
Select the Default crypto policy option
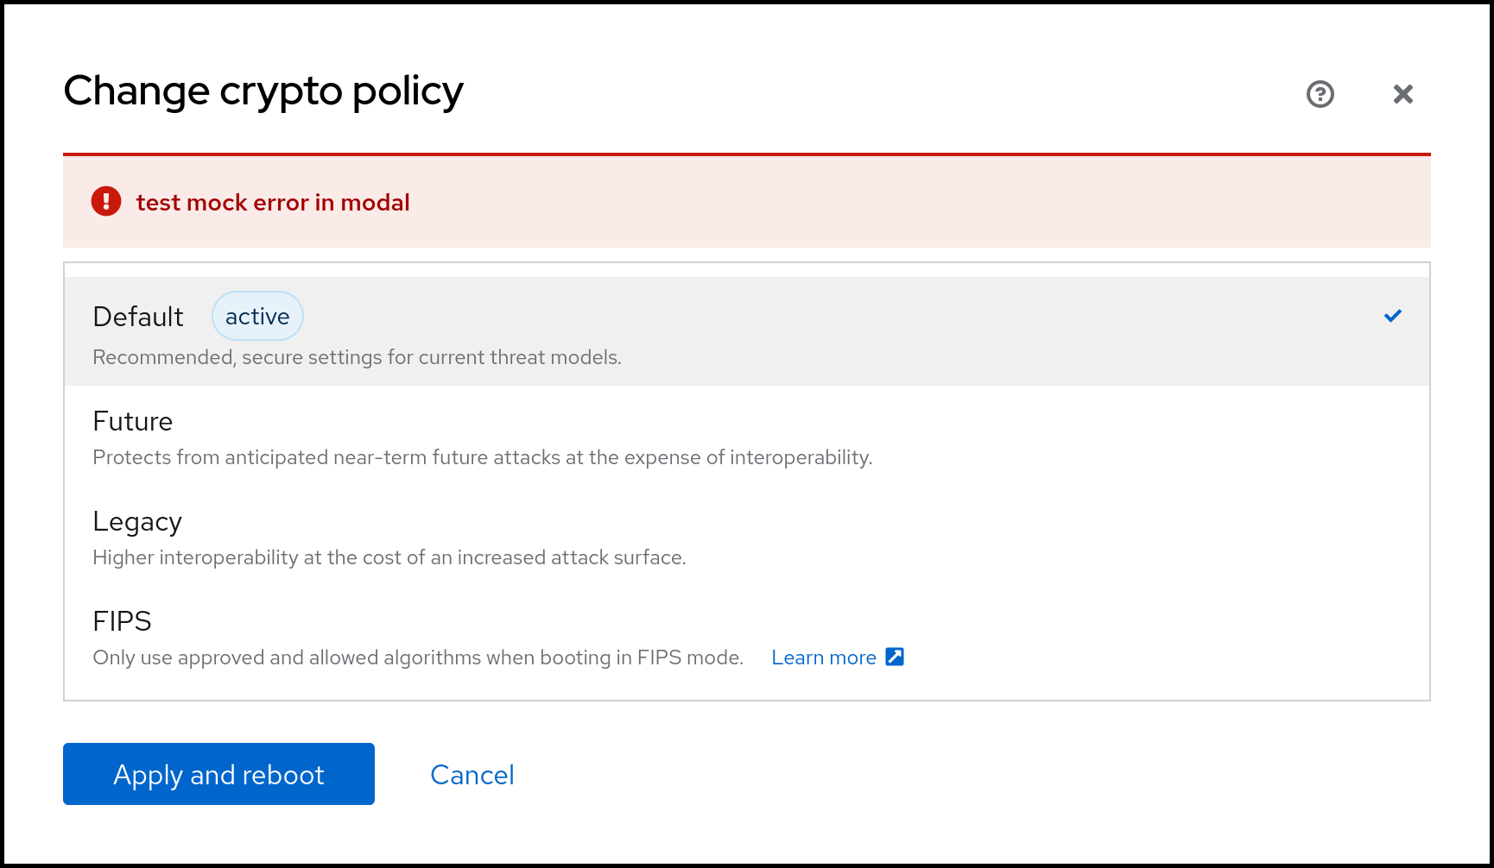[x=747, y=331]
